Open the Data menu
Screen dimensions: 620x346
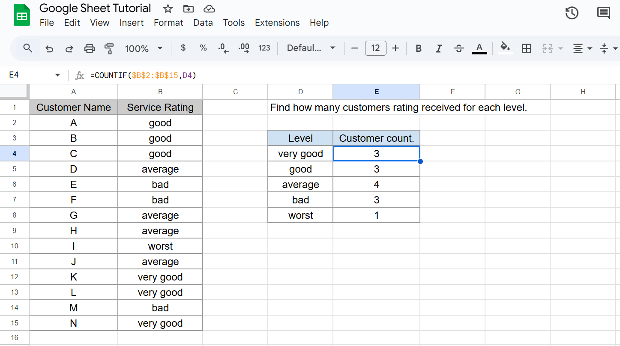[x=203, y=23]
